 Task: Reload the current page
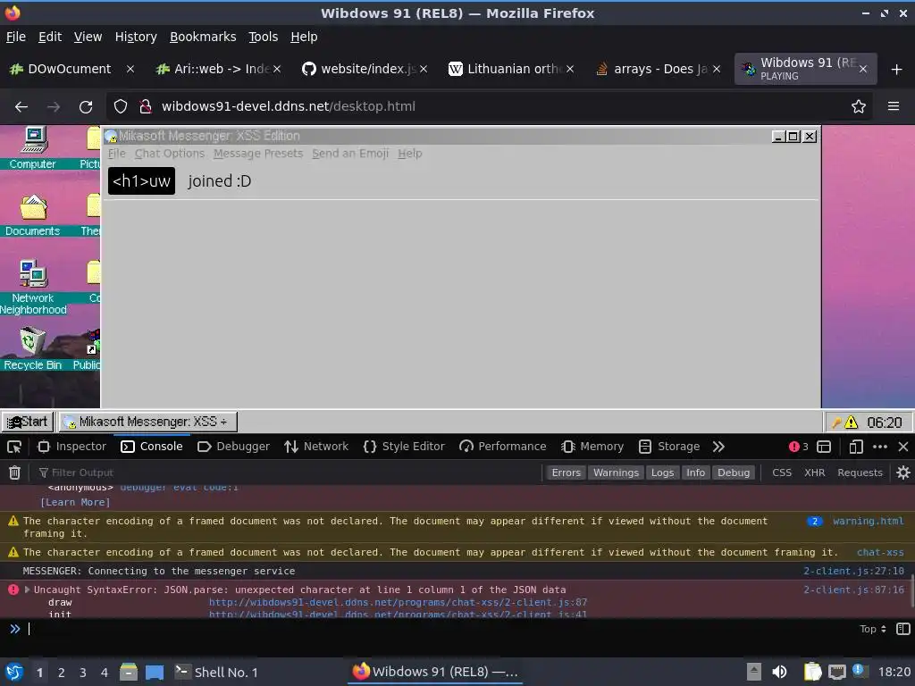click(x=86, y=107)
